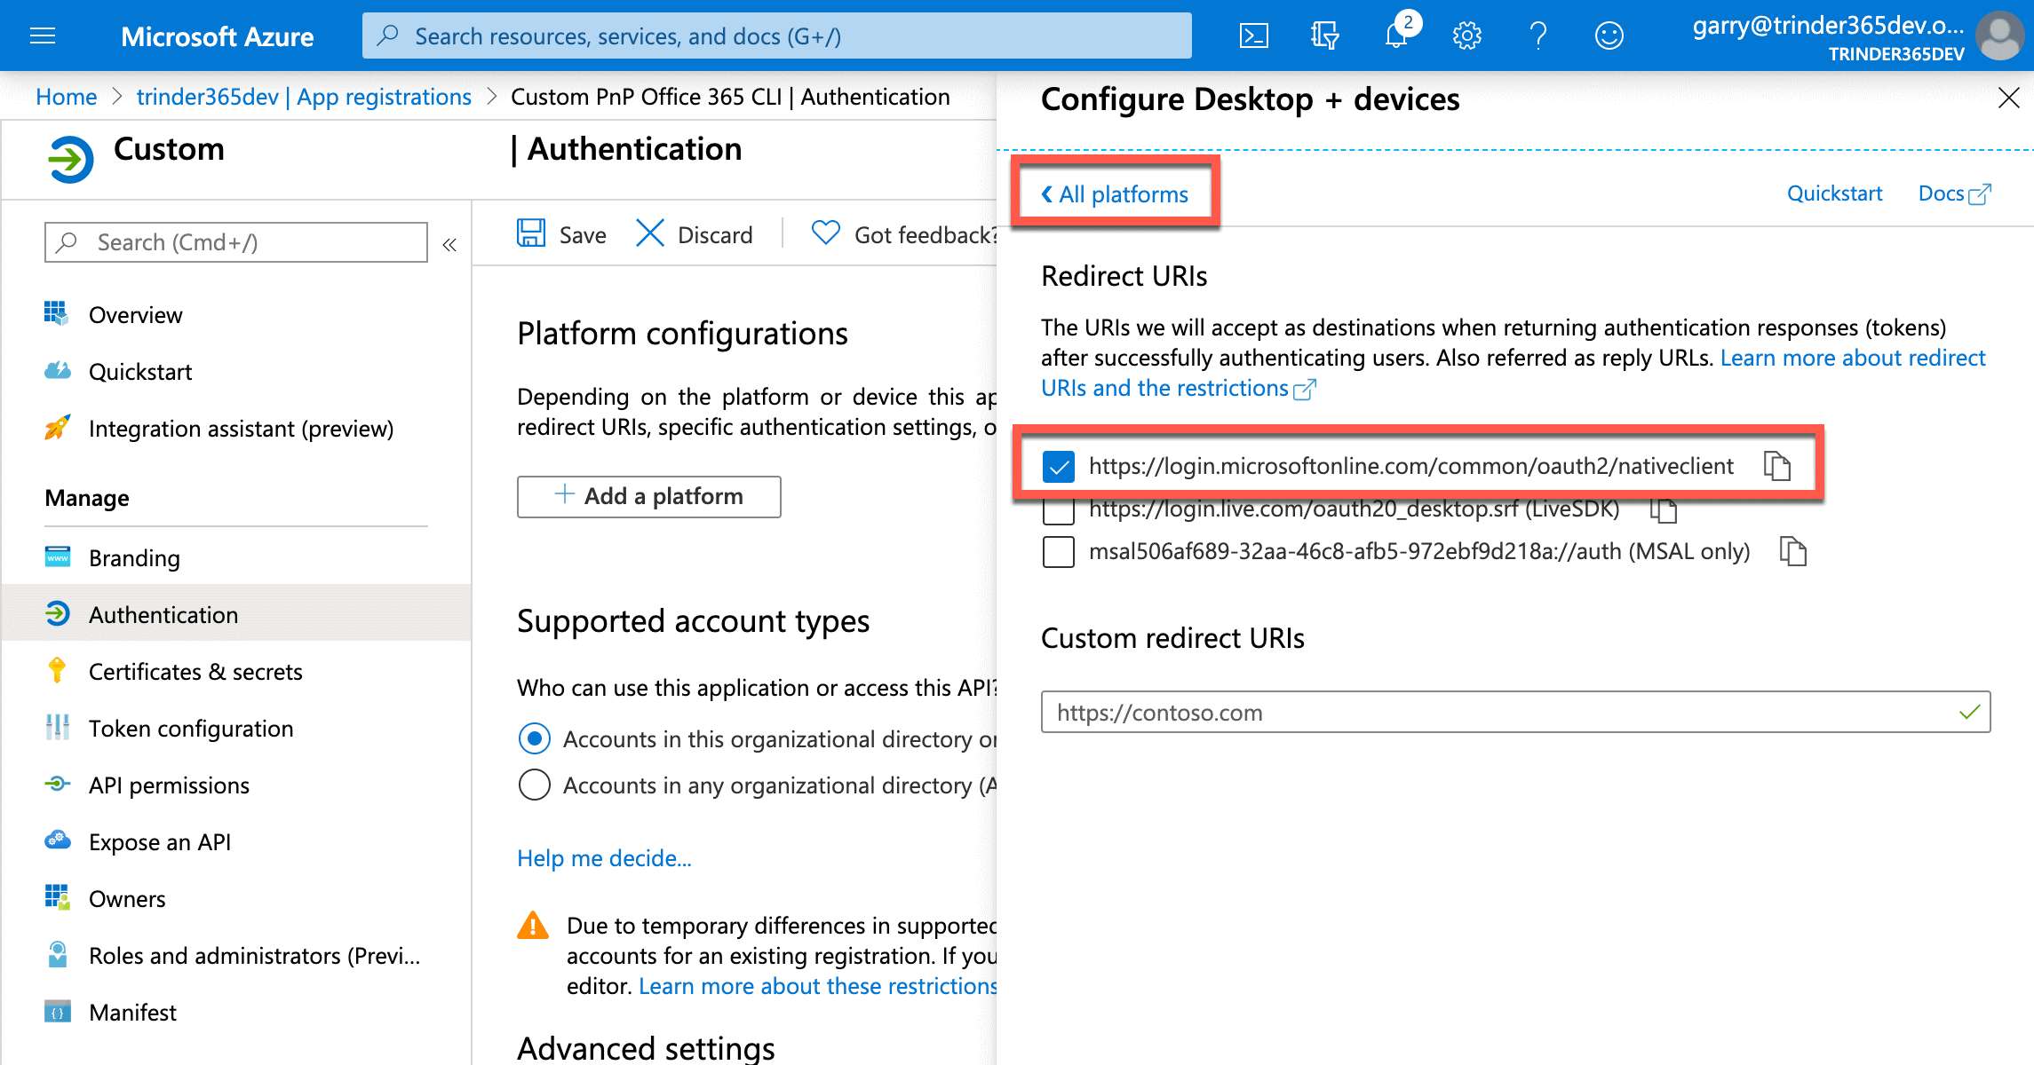
Task: Click the API permissions icon
Action: [57, 785]
